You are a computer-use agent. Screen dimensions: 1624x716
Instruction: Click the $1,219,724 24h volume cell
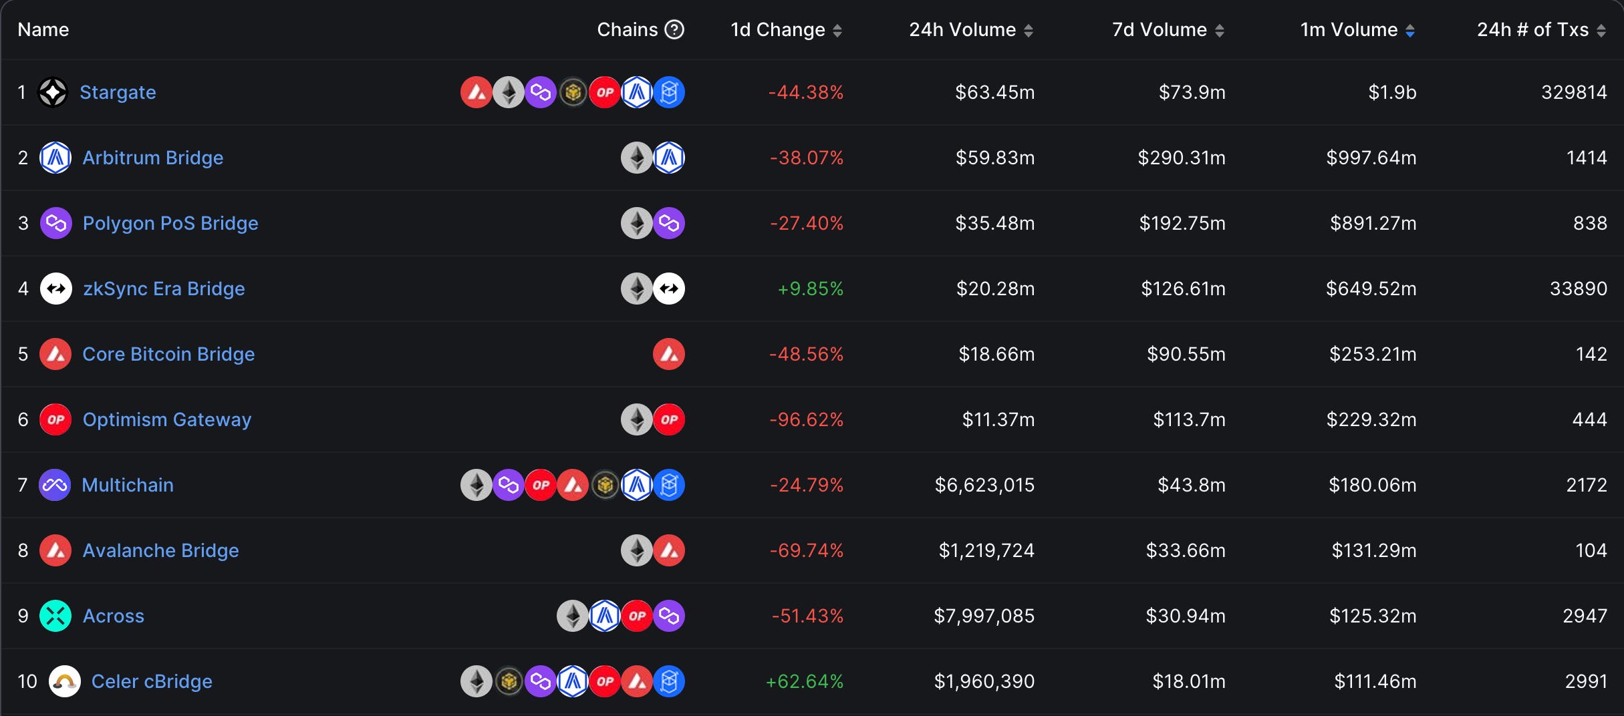click(x=987, y=550)
